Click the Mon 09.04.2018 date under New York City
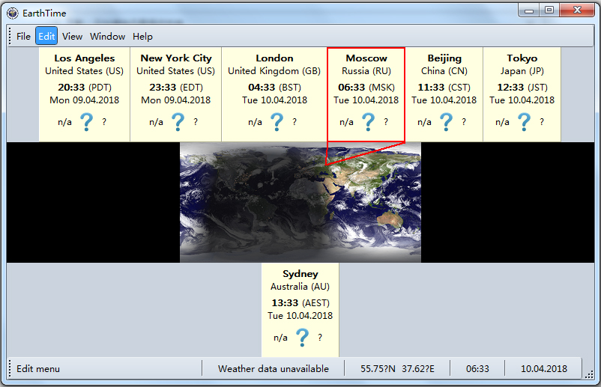The width and height of the screenshot is (601, 387). coord(176,100)
